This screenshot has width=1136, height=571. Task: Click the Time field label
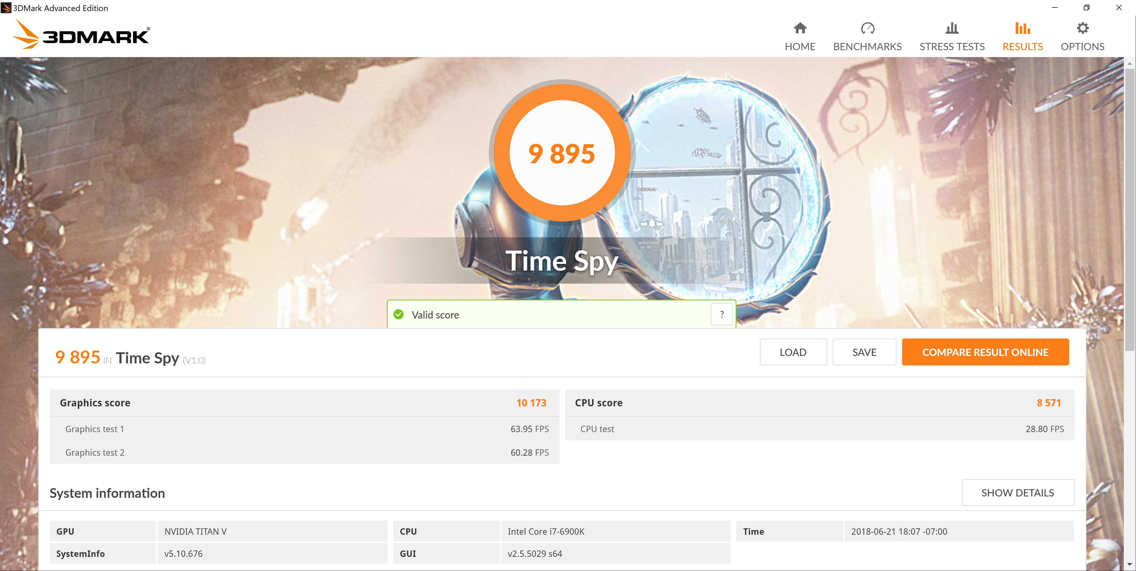pos(753,531)
